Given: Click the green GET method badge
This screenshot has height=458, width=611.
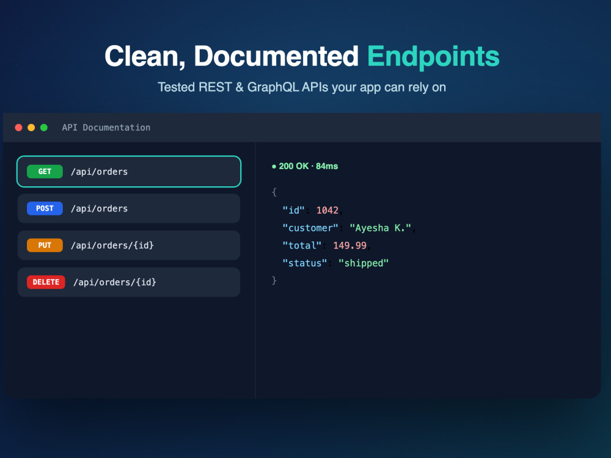Looking at the screenshot, I should coord(45,172).
